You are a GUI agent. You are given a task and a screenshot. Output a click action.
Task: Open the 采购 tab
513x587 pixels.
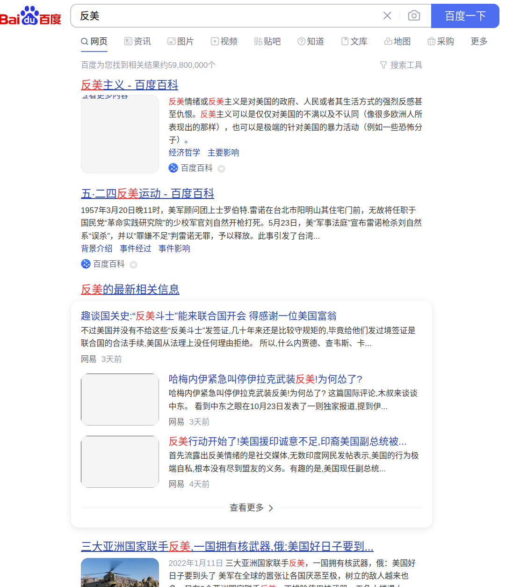[441, 42]
